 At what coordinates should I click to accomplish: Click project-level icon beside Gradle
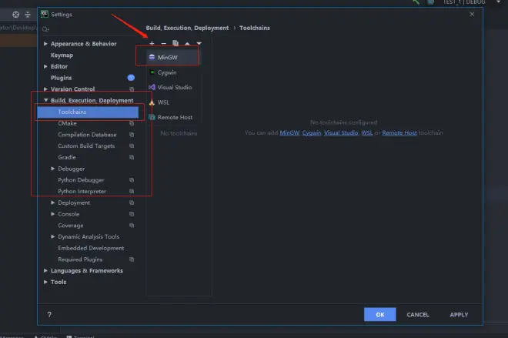pos(132,158)
